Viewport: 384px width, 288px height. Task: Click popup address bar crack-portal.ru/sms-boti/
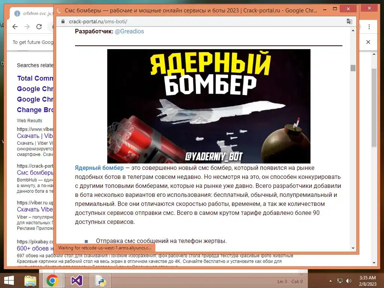tap(98, 21)
